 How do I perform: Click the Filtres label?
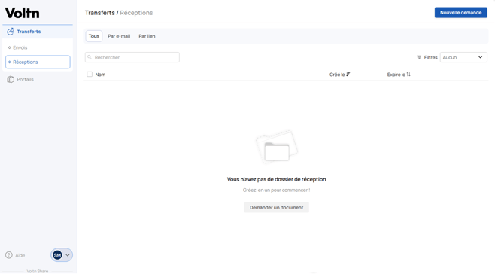click(x=431, y=57)
